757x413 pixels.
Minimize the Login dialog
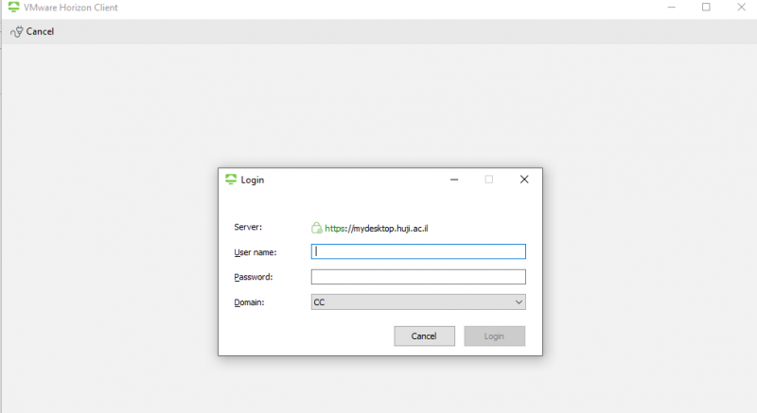pos(454,180)
